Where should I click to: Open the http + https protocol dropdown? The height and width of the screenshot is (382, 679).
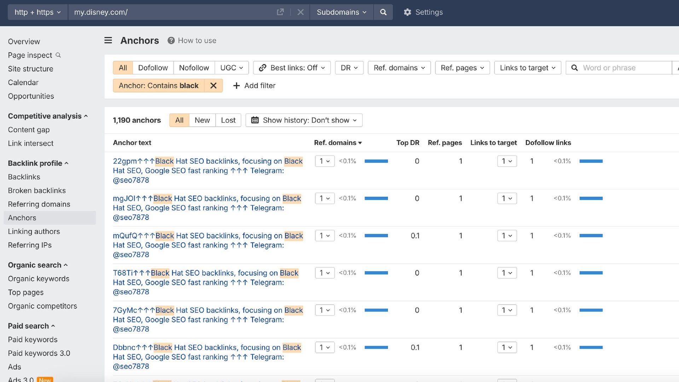point(37,12)
